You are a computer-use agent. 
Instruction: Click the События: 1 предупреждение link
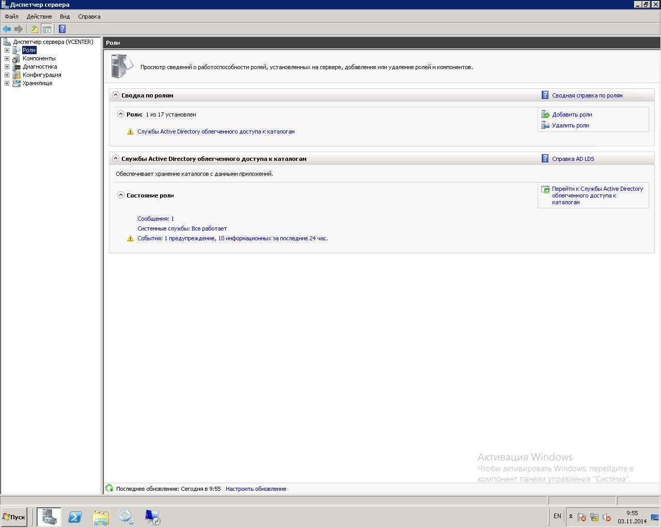(232, 238)
